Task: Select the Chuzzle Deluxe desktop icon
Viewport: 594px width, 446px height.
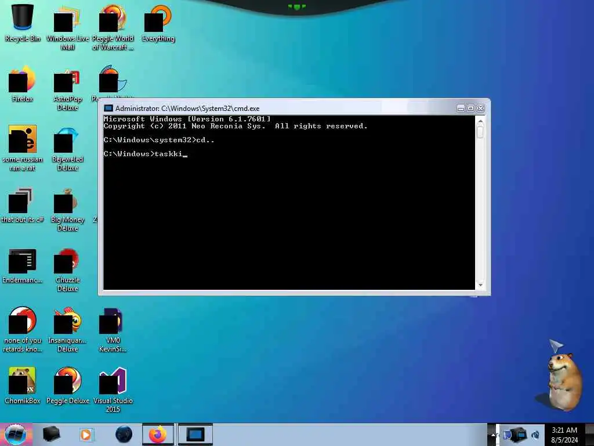Action: tap(67, 269)
